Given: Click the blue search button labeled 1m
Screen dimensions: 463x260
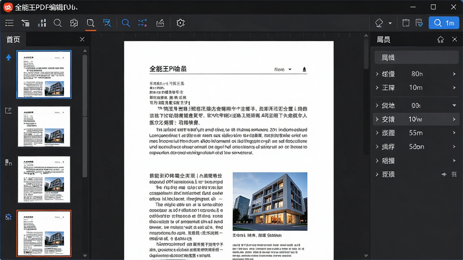Looking at the screenshot, I should pyautogui.click(x=444, y=23).
